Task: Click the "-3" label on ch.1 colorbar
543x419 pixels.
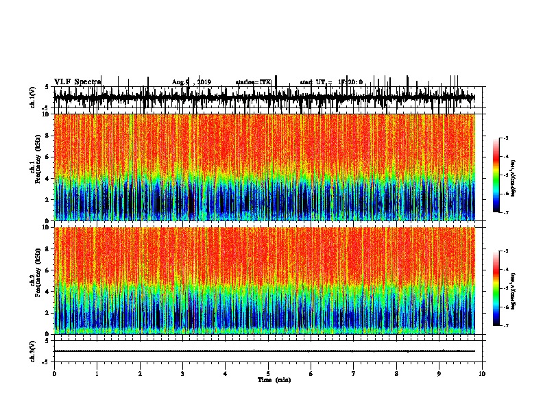Action: click(x=506, y=138)
